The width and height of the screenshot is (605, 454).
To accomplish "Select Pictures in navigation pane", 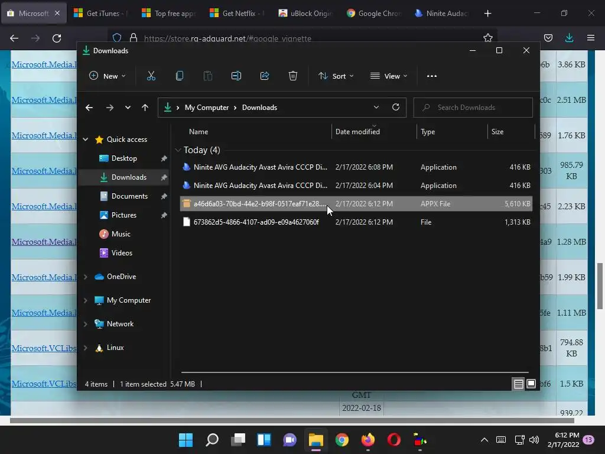I will pyautogui.click(x=124, y=215).
